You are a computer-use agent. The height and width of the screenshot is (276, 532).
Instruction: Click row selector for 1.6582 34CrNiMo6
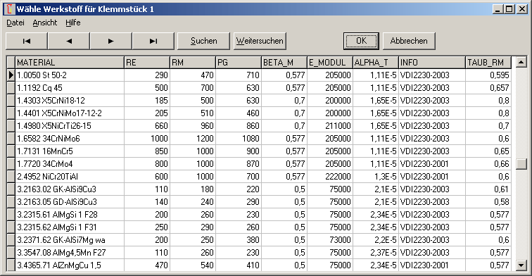tap(11, 139)
